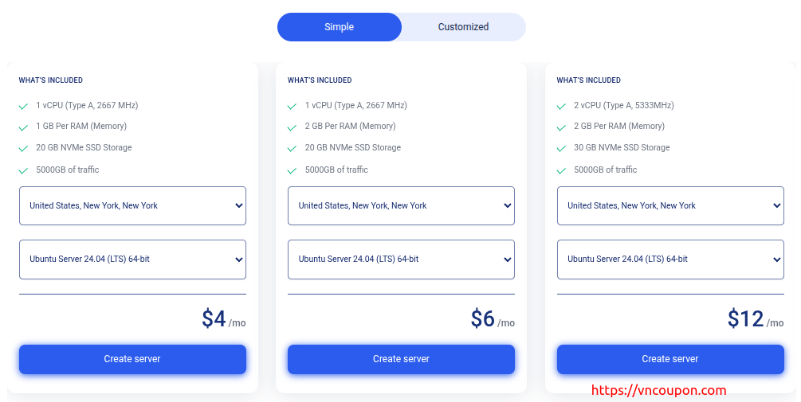This screenshot has height=402, width=801.
Task: Click checkmark beside 2 GB RAM in $12 plan
Action: pos(562,127)
